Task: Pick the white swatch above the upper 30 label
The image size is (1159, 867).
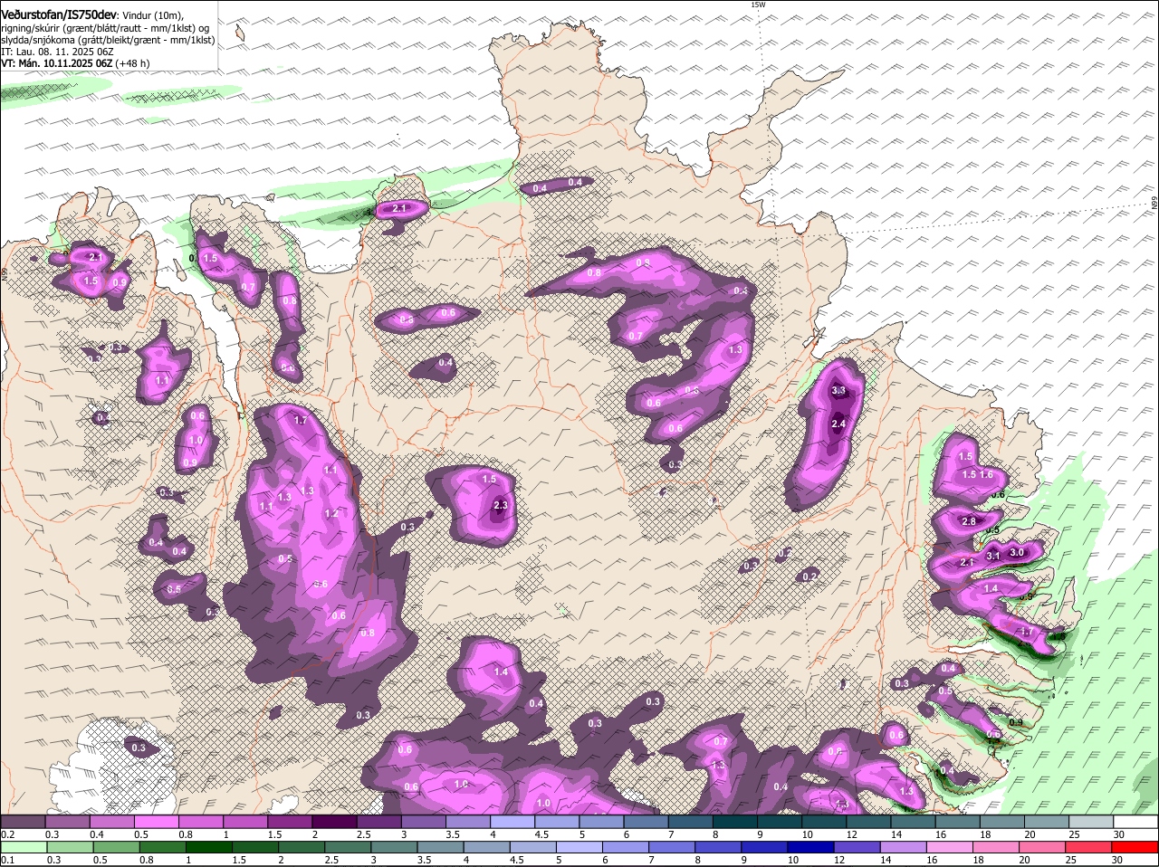Action: pyautogui.click(x=1136, y=822)
